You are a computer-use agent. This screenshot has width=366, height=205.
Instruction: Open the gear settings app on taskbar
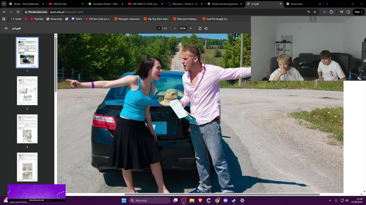[242, 200]
